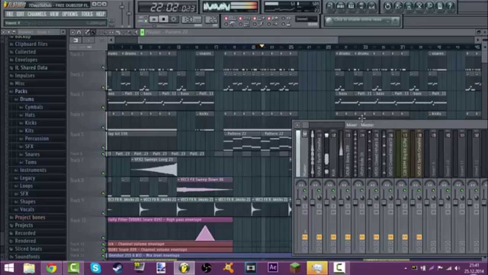Click the orange playhead marker on the playlist ruler

[x=262, y=46]
